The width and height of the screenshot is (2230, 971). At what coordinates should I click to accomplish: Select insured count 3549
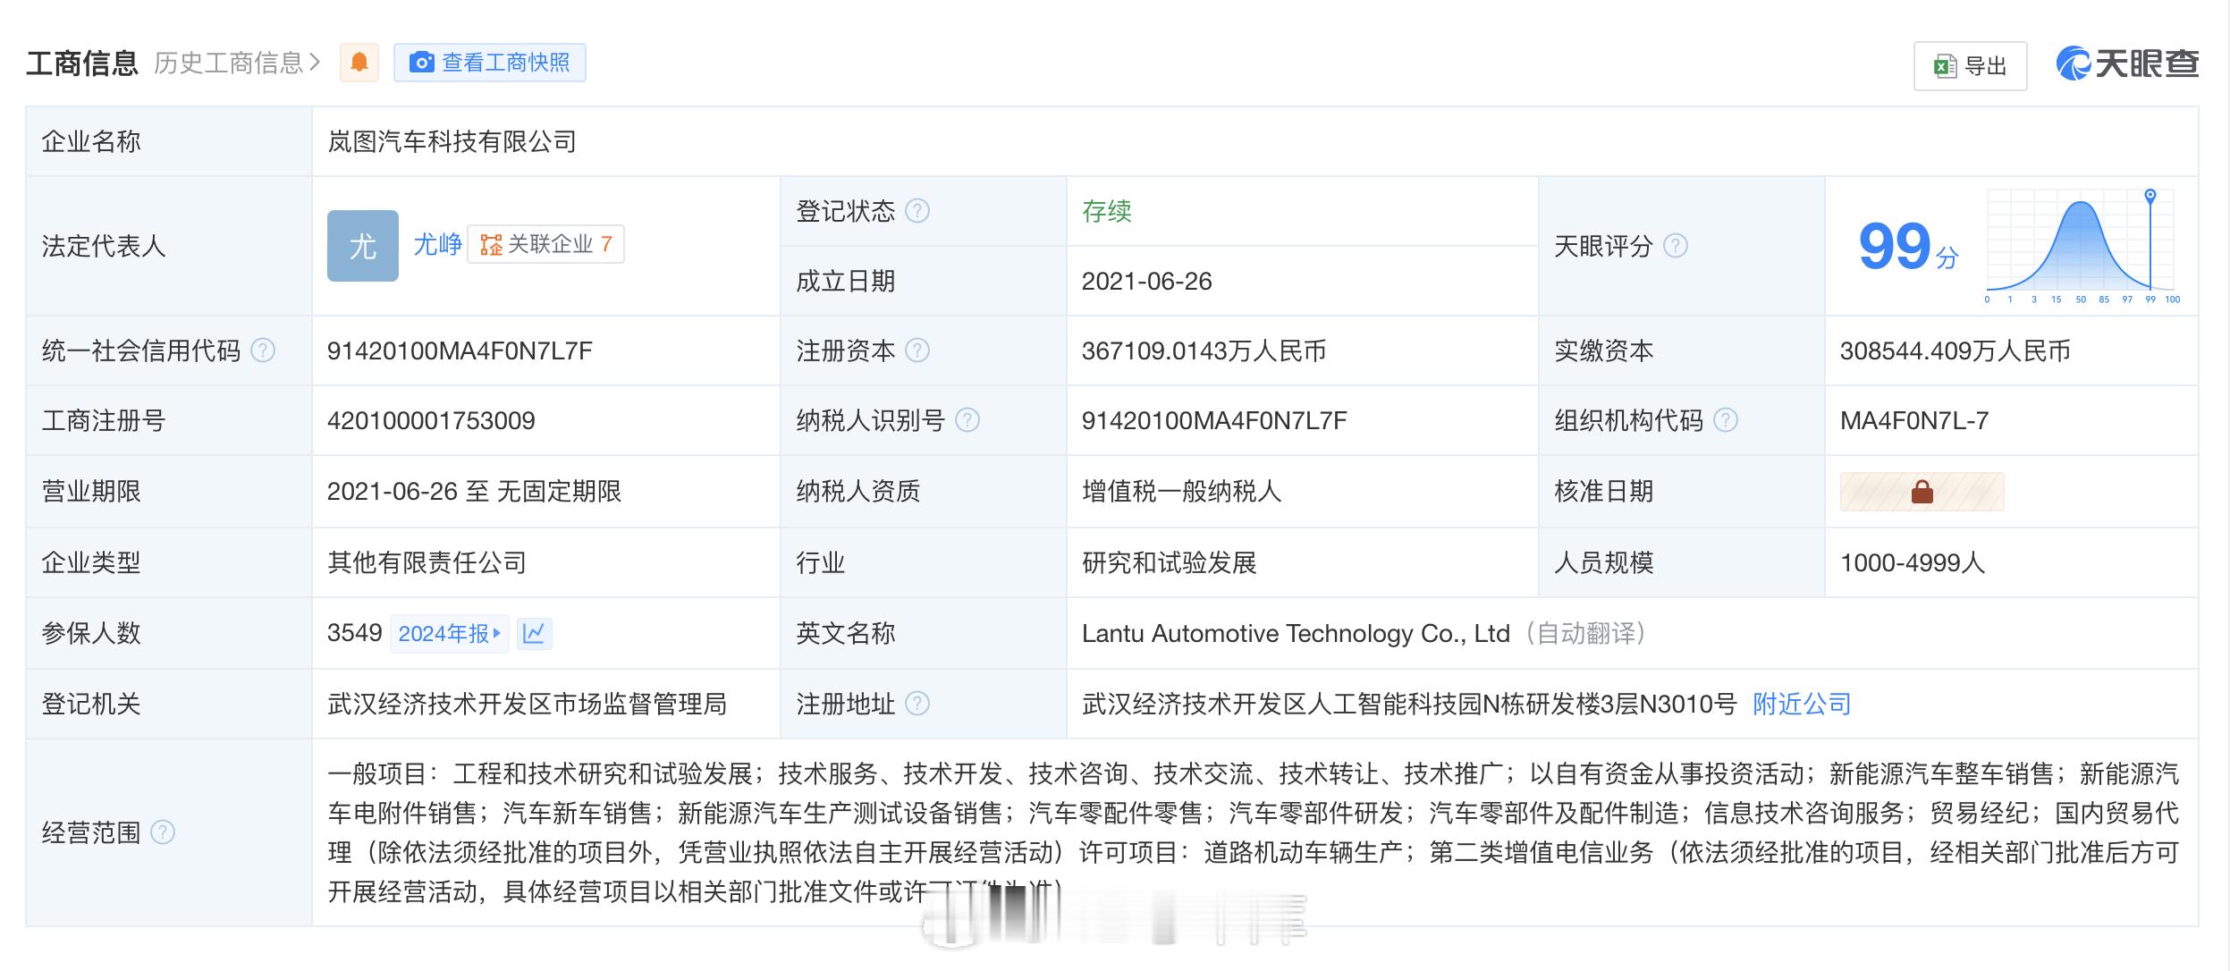[x=355, y=633]
